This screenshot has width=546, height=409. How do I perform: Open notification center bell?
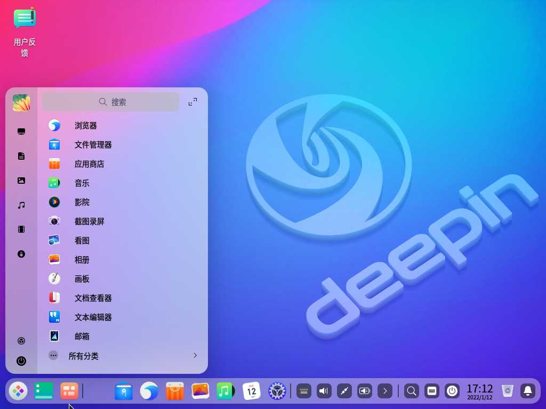(528, 391)
